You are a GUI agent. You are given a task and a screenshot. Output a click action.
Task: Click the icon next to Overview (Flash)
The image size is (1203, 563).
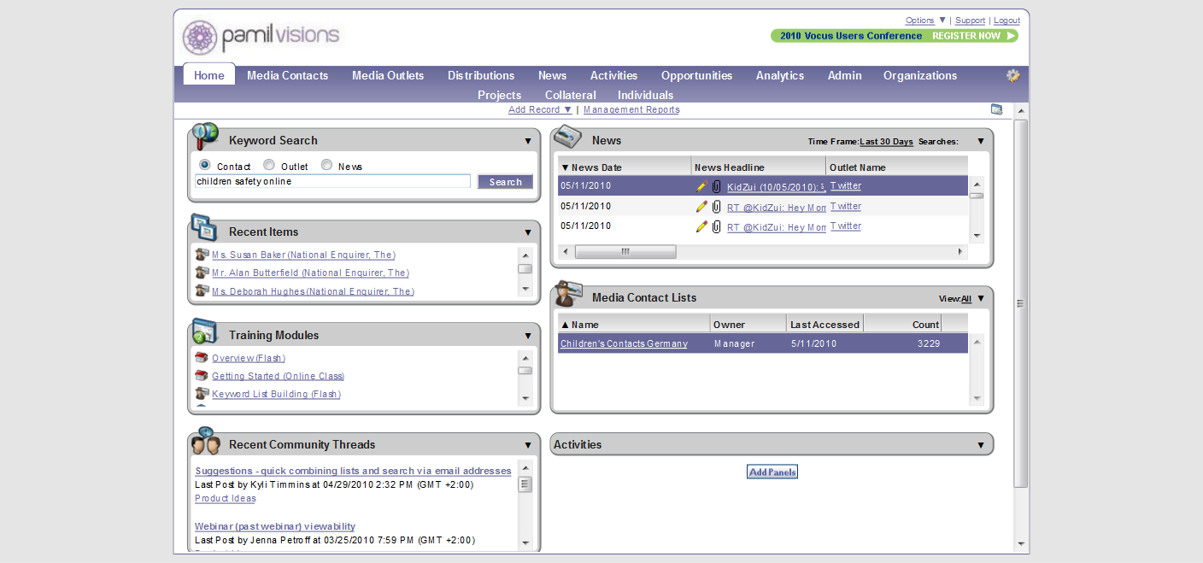pos(202,358)
